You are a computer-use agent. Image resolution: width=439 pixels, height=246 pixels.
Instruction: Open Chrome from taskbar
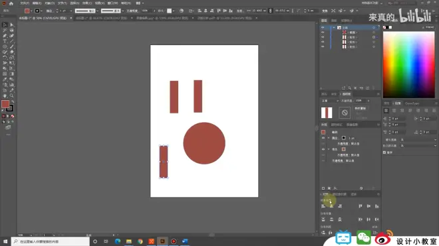(x=140, y=241)
